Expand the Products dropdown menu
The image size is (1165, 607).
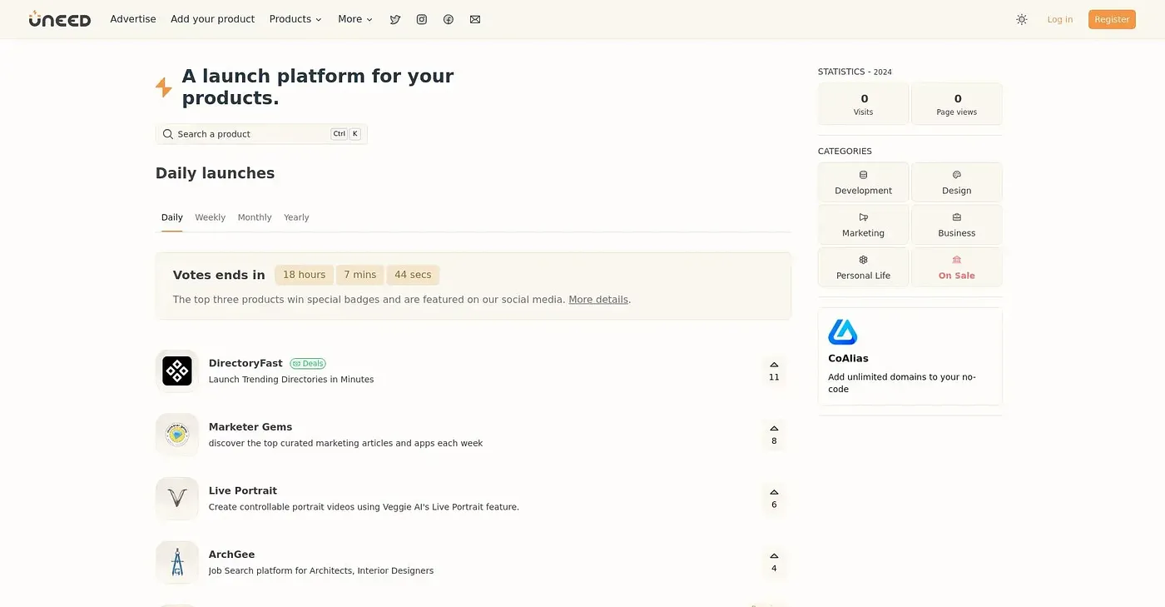coord(295,19)
